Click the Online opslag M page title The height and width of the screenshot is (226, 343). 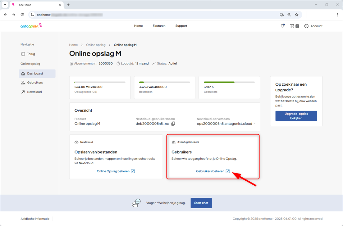[x=95, y=53]
